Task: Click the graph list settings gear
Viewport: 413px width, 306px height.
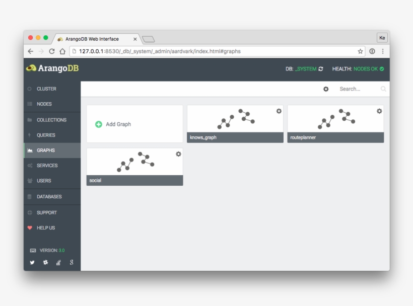Action: [x=326, y=89]
